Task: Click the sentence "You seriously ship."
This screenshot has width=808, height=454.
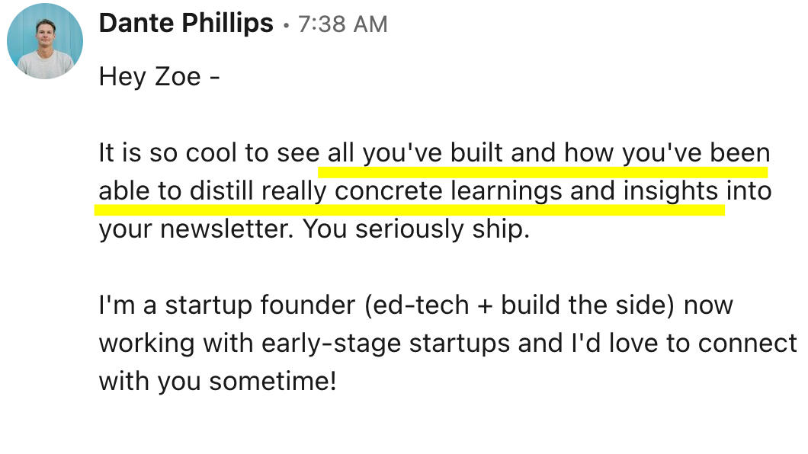Action: click(x=416, y=229)
